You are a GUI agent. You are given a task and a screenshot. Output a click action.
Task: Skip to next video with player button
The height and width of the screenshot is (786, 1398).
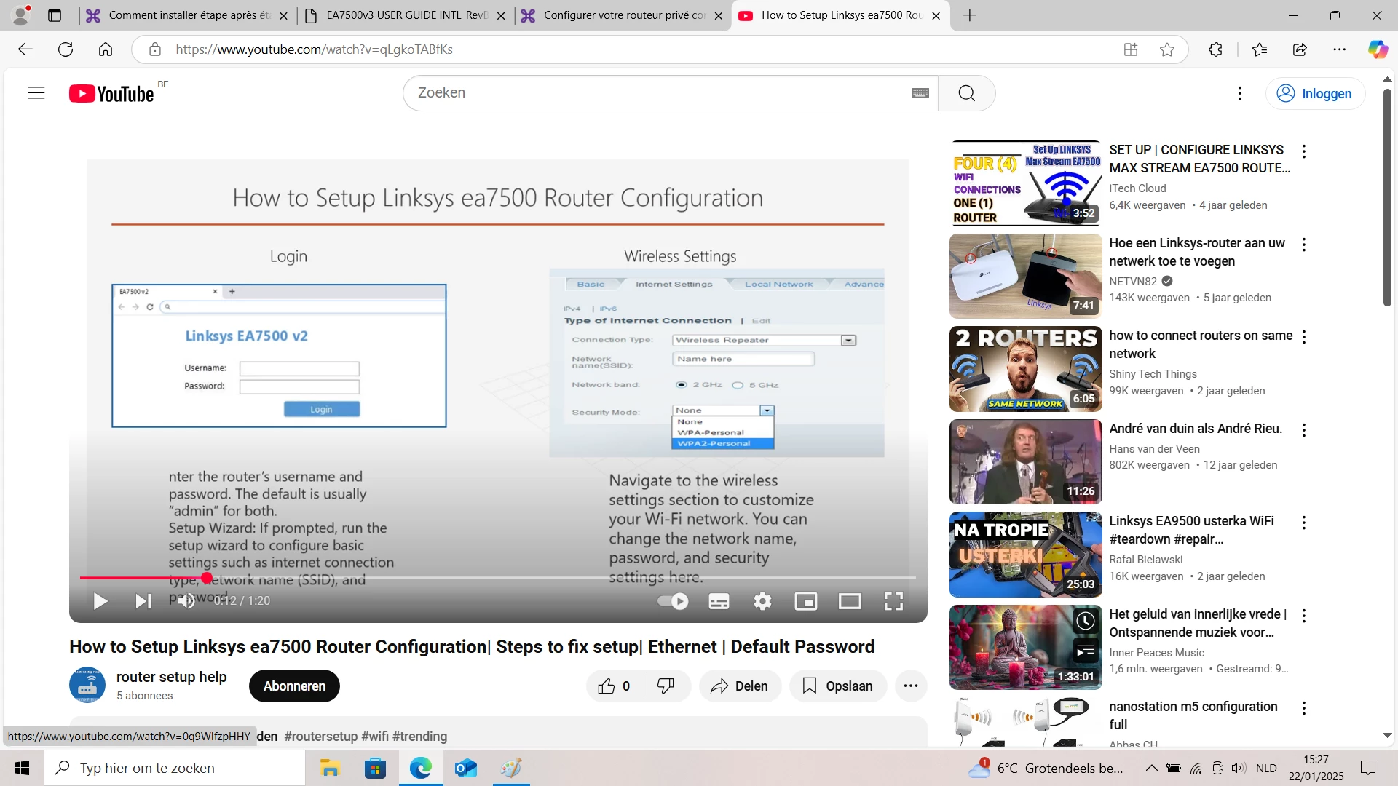coord(143,601)
